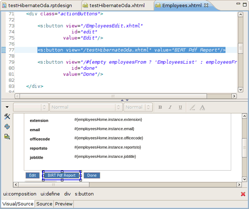This screenshot has width=249, height=209.
Task: Click source scroll-up arrow
Action: (241, 15)
